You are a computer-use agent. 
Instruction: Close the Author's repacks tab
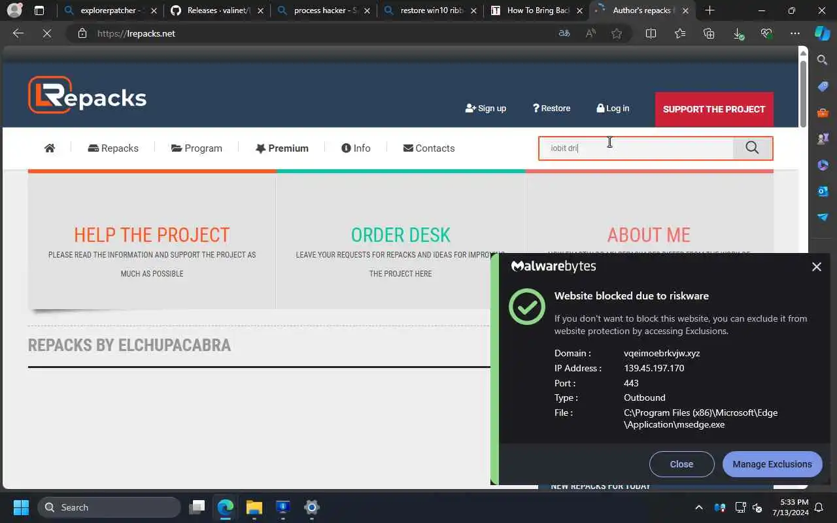pos(684,10)
